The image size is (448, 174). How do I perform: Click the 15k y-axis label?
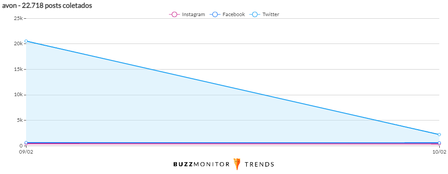pyautogui.click(x=18, y=69)
